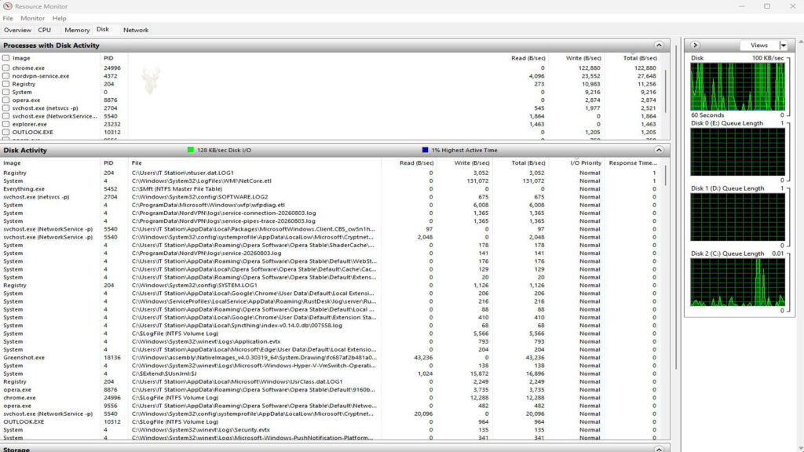
Task: Select the Everything.exe disk activity row
Action: (330, 188)
